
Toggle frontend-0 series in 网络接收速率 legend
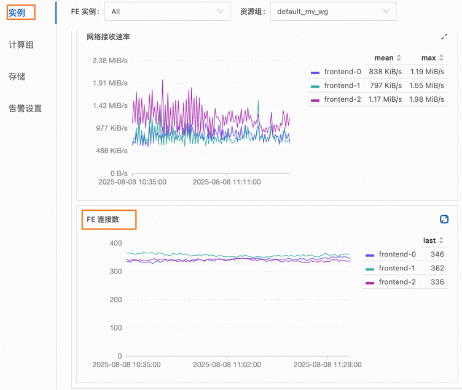pos(342,72)
